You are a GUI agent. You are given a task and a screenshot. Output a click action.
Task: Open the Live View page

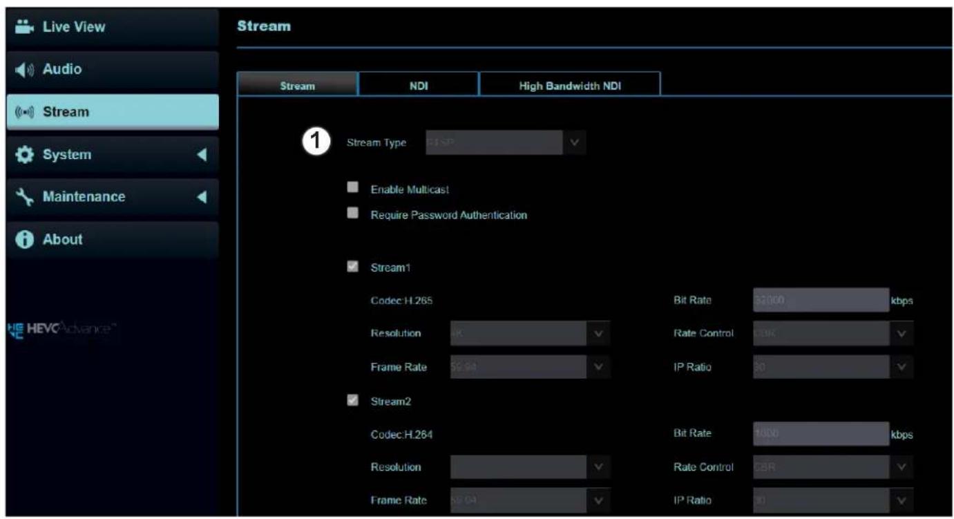coord(111,27)
